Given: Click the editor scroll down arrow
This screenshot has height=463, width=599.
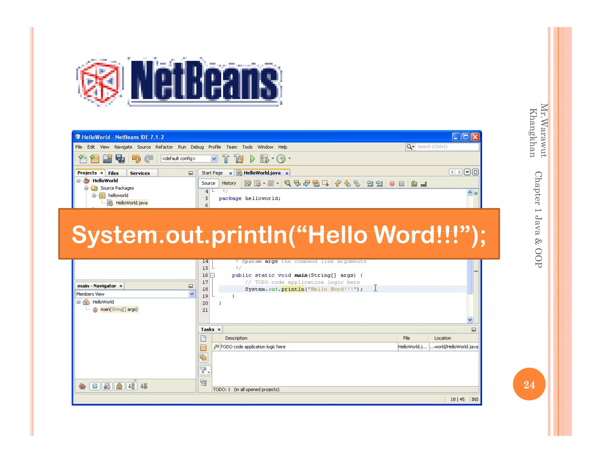Looking at the screenshot, I should (470, 320).
